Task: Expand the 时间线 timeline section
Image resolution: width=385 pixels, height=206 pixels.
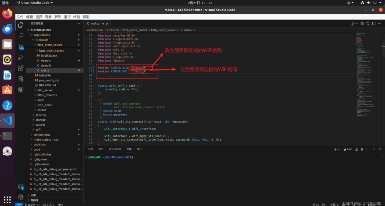Action: point(55,200)
